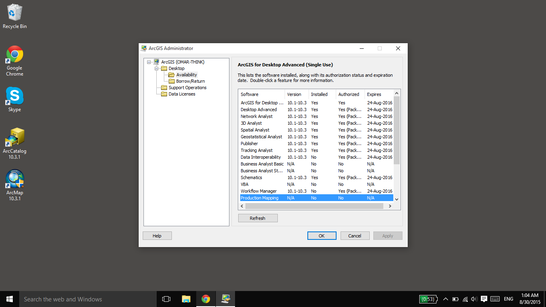Open the Recycle Bin desktop icon
This screenshot has width=546, height=307.
point(15,16)
